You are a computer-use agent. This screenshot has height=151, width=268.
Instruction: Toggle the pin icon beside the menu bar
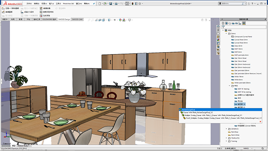point(94,3)
